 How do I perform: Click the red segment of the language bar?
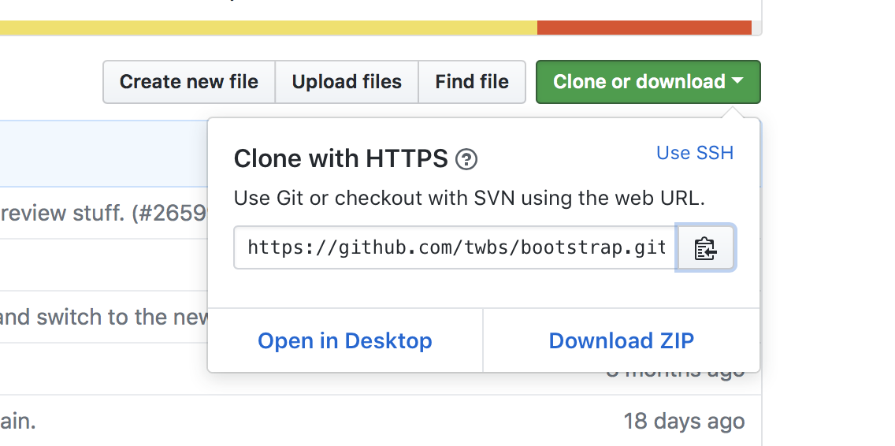pyautogui.click(x=644, y=28)
